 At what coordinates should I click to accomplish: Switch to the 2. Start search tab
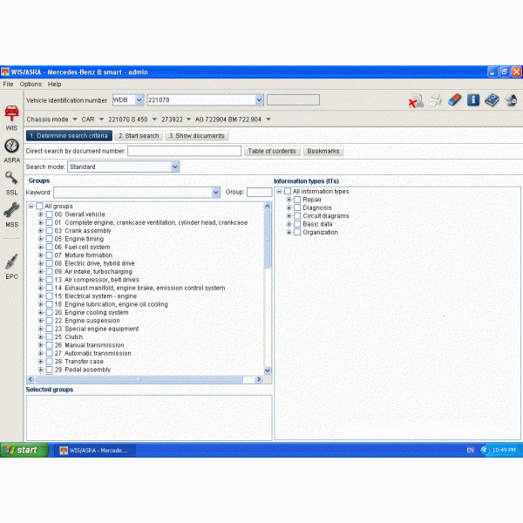click(x=139, y=136)
